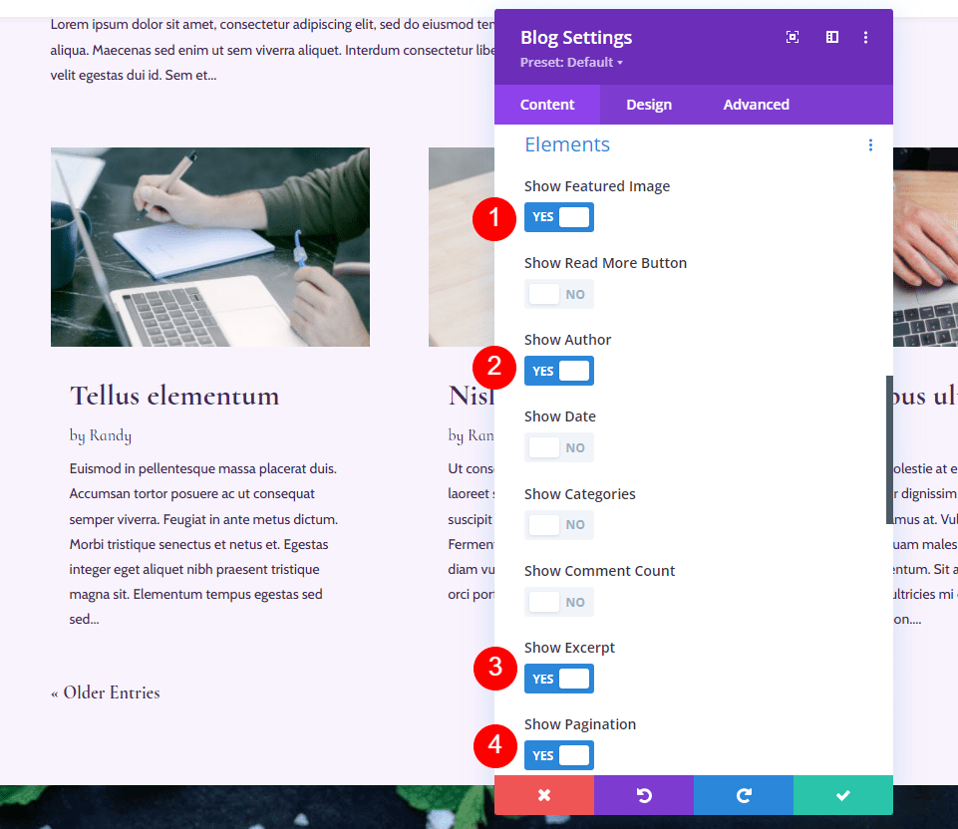This screenshot has width=958, height=829.
Task: Open the Tellus elementum post
Action: click(173, 396)
